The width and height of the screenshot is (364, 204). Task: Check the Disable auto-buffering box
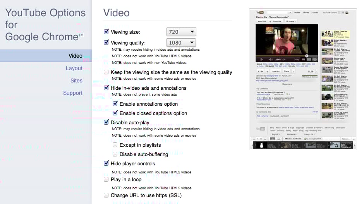point(115,154)
